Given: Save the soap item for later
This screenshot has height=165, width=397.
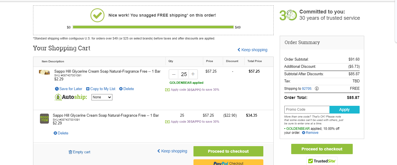Looking at the screenshot, I should 68,89.
